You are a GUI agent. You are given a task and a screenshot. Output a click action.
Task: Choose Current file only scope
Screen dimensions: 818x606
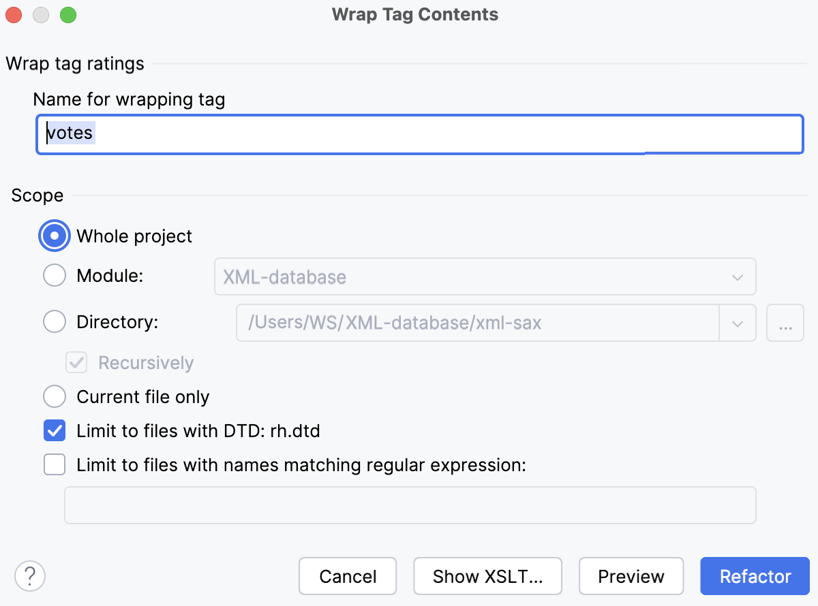[x=54, y=396]
